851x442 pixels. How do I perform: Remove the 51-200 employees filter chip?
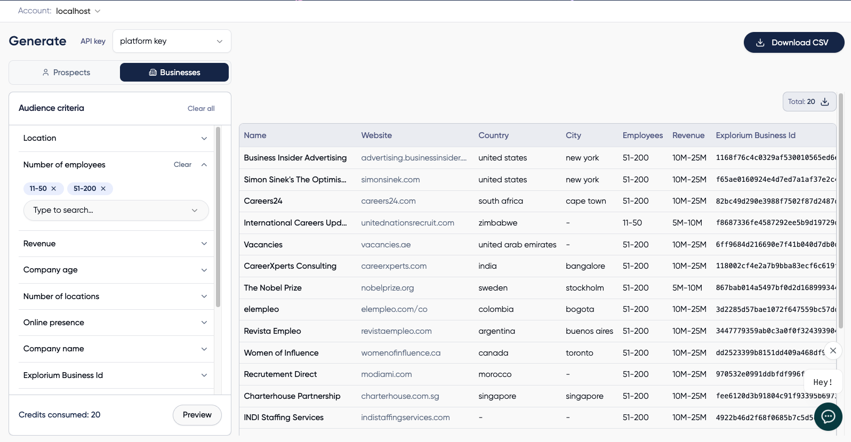point(103,189)
